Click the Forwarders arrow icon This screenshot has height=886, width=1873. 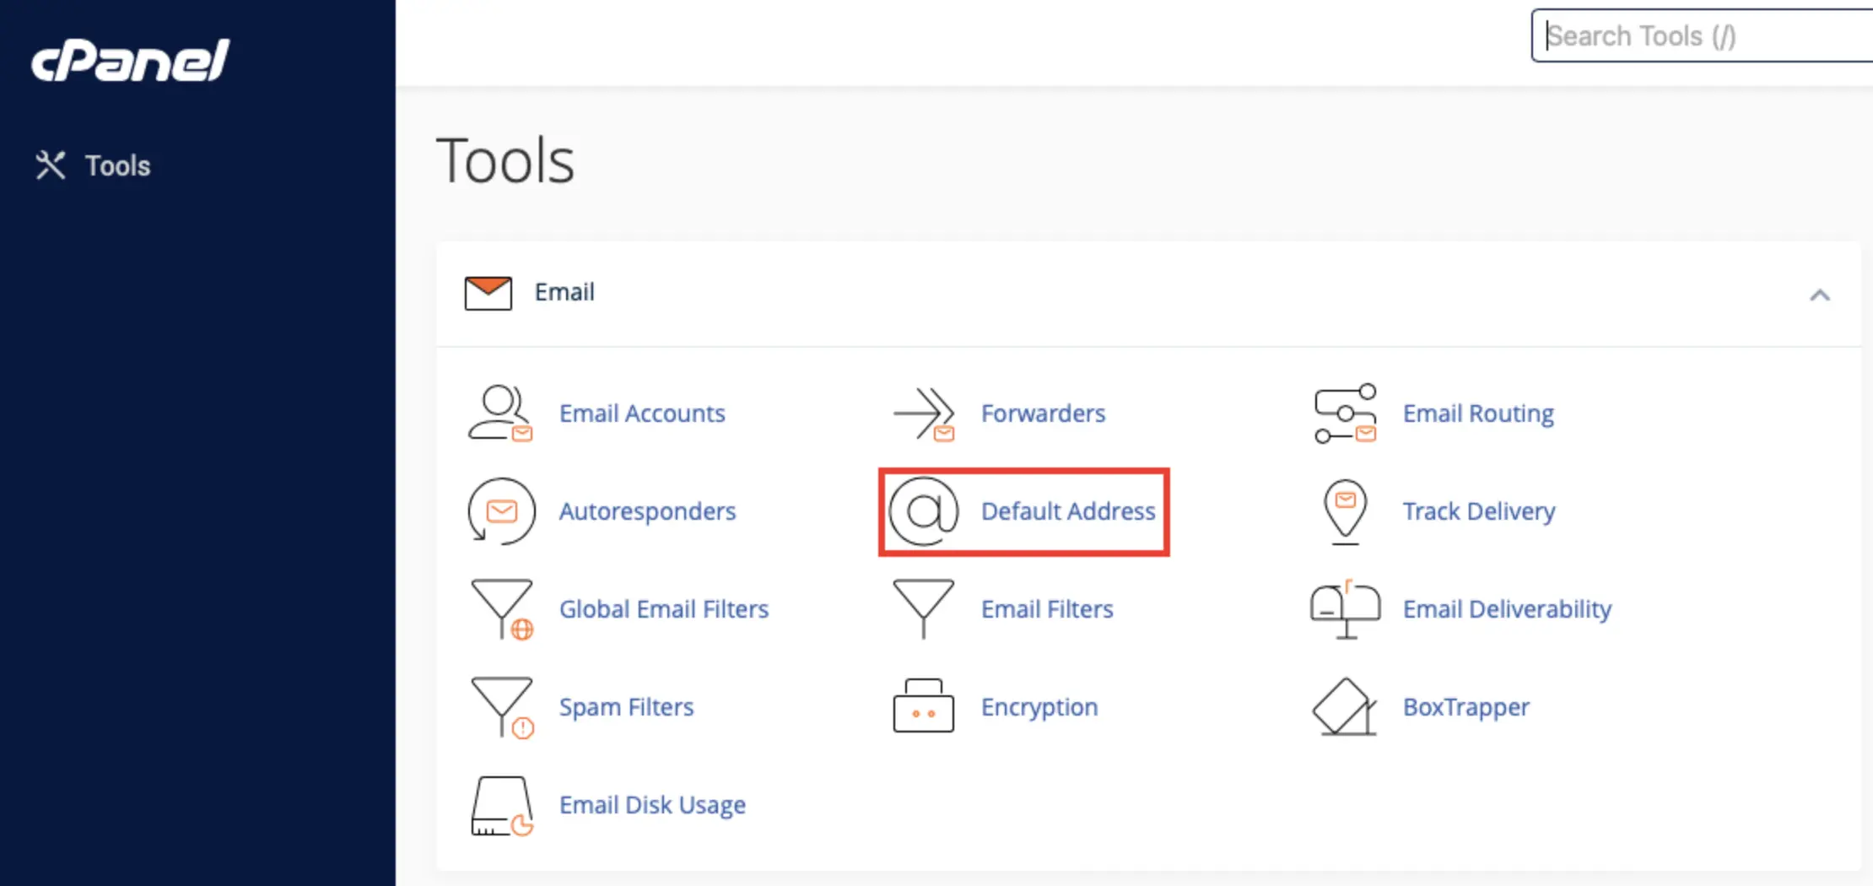pos(924,413)
